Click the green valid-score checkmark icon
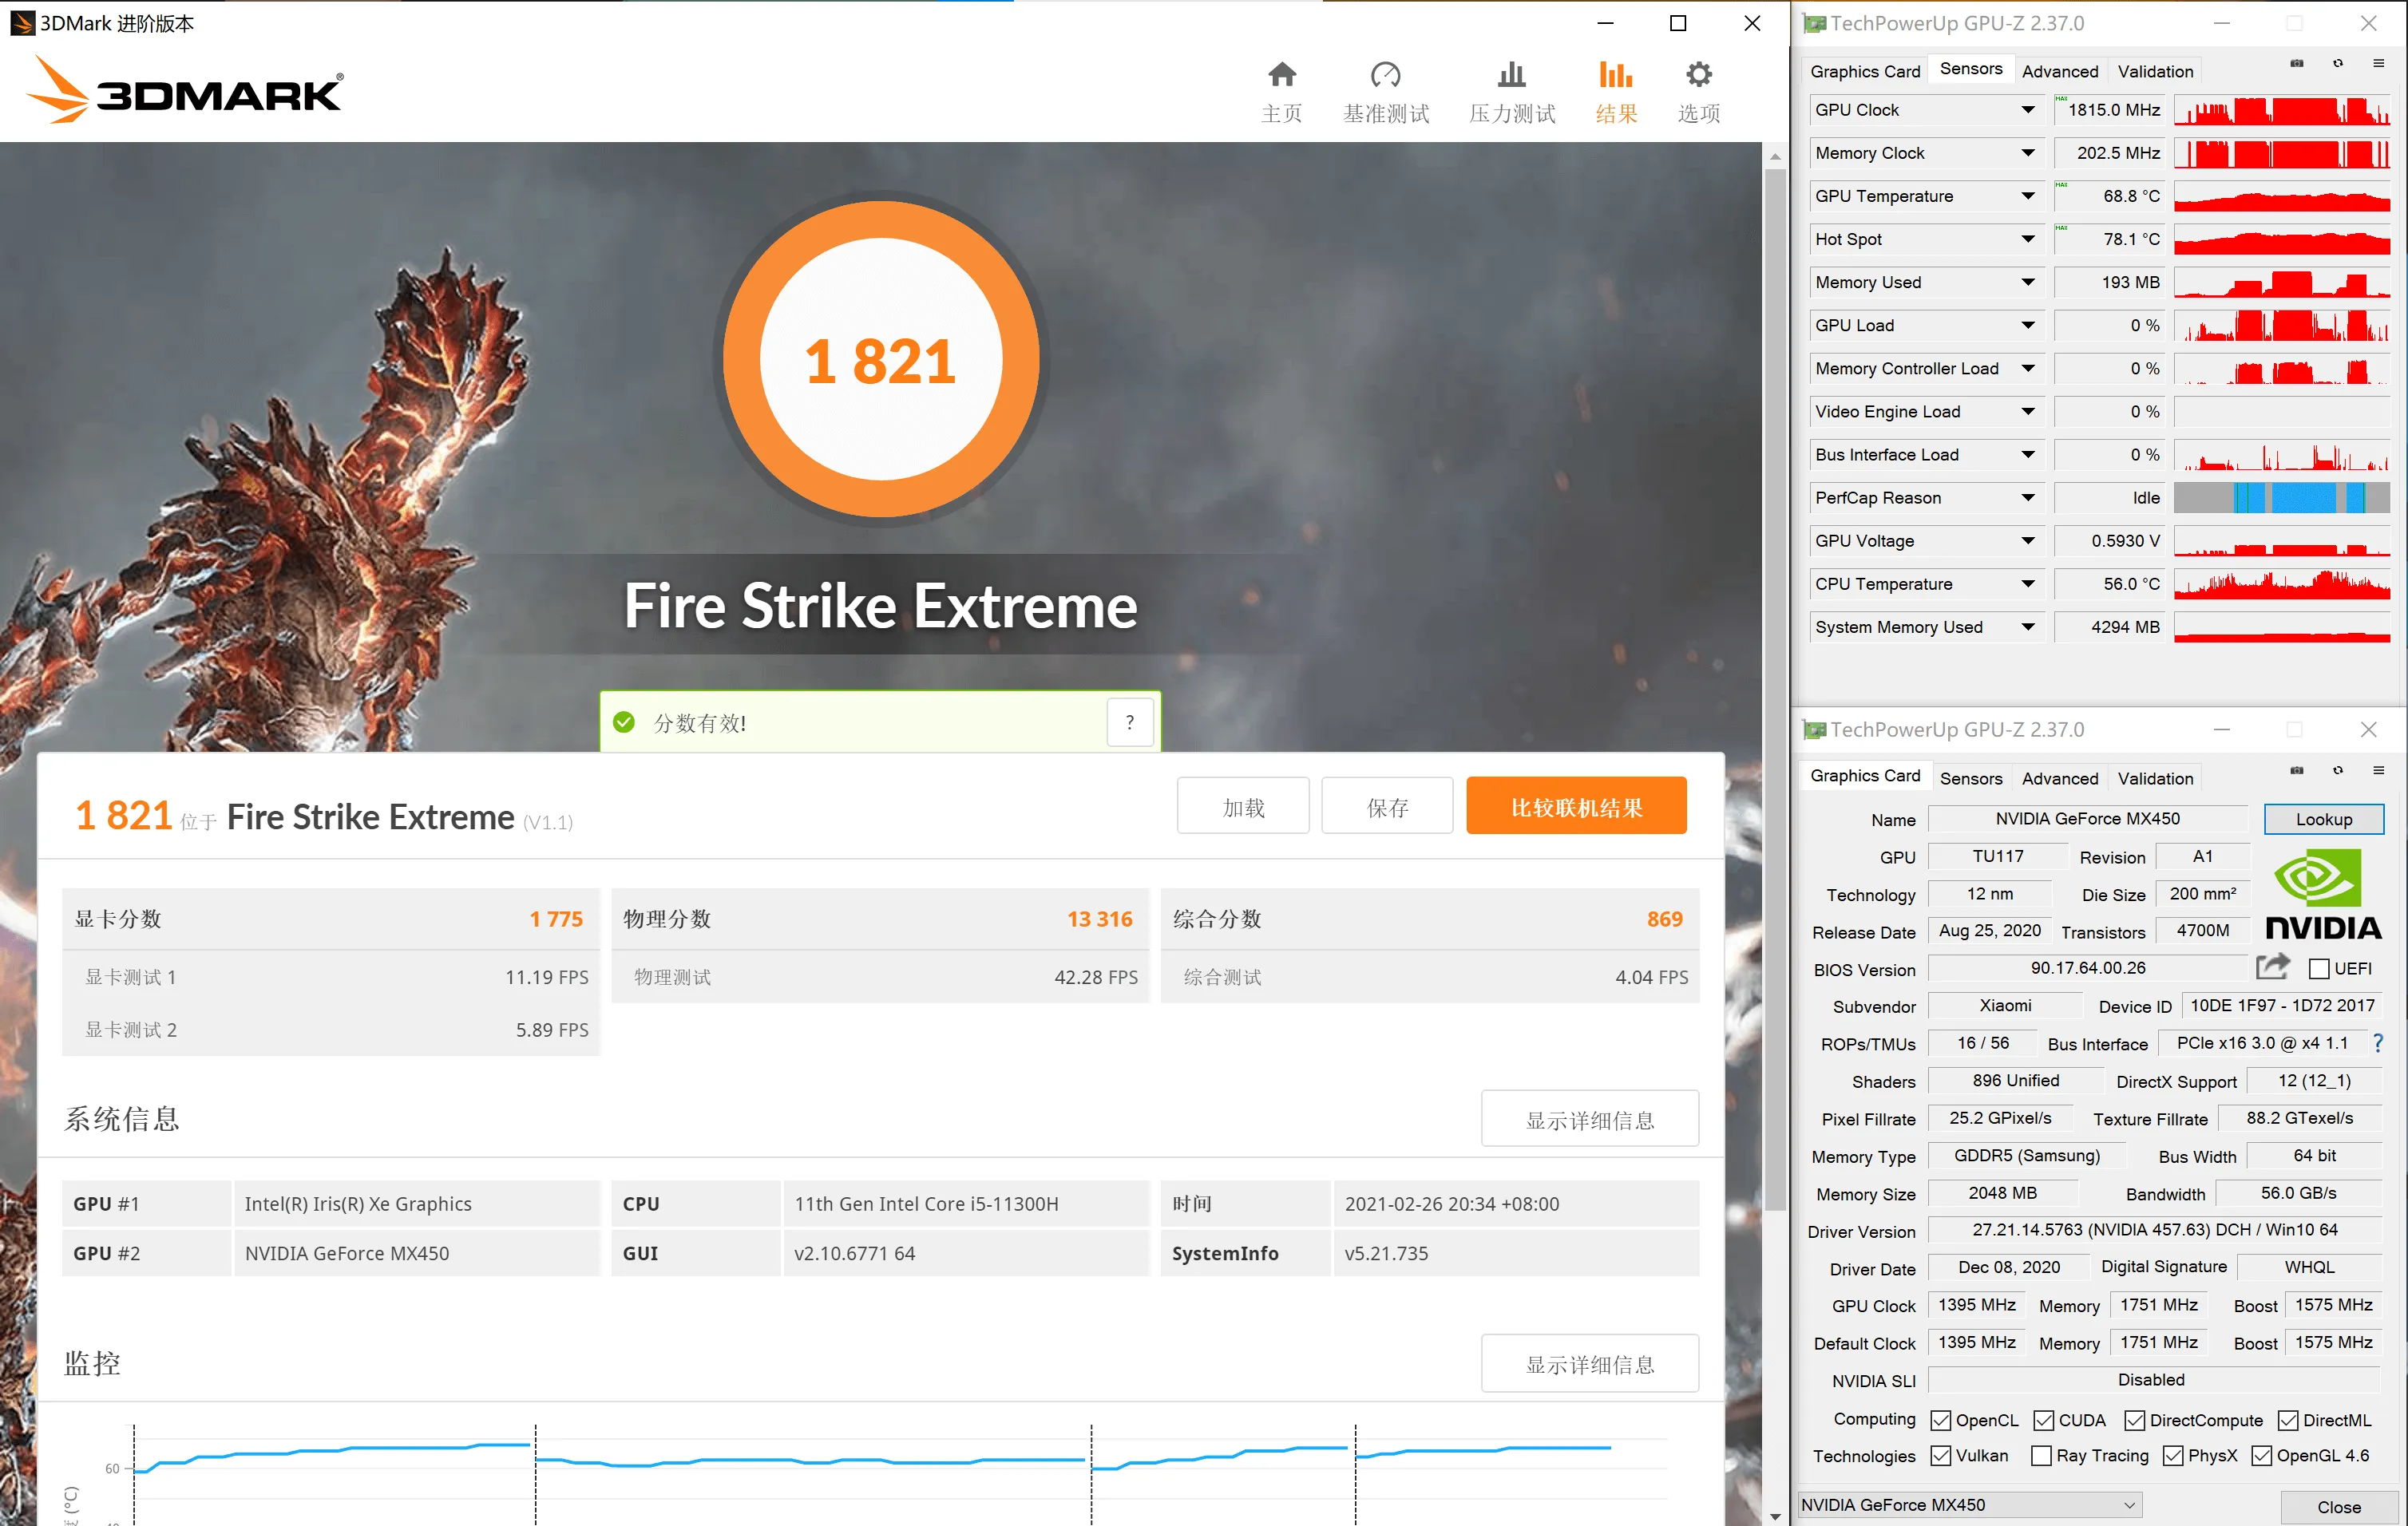The height and width of the screenshot is (1526, 2408). (x=624, y=721)
